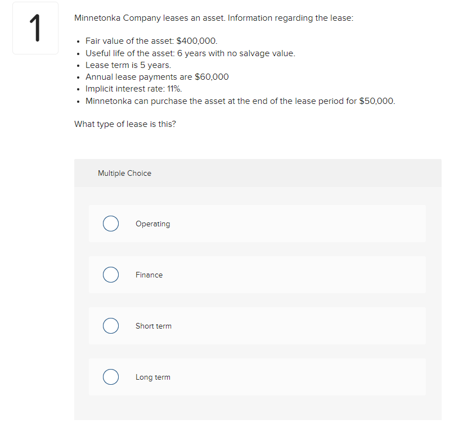Click the purchase option bullet point

click(x=240, y=101)
